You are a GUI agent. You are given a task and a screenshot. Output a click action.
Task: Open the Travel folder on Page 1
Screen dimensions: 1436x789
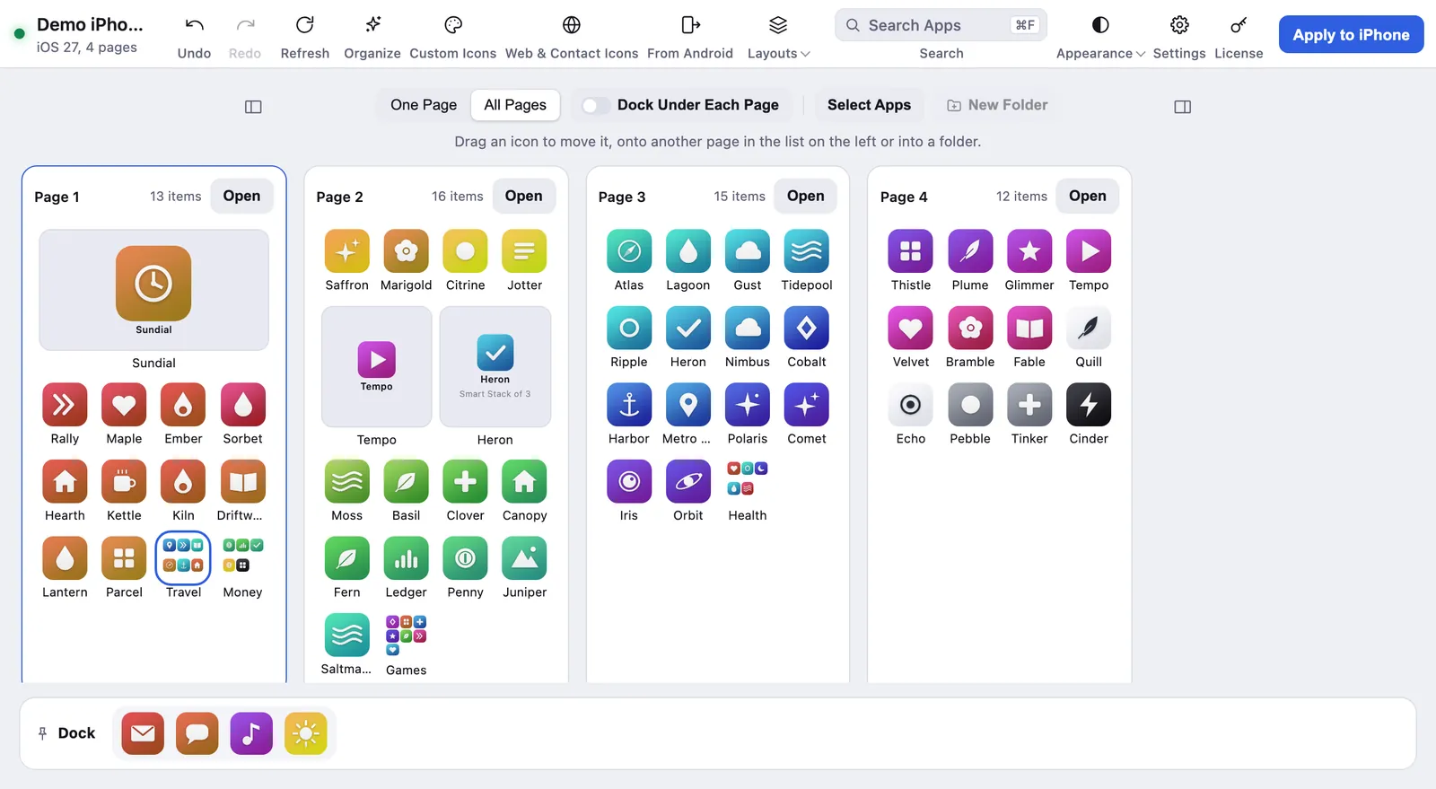(183, 556)
